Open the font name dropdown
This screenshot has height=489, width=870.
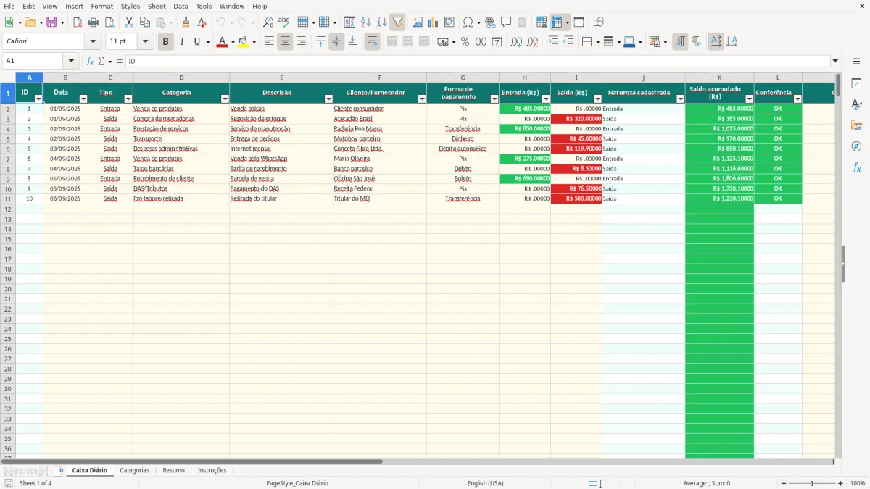(x=93, y=42)
